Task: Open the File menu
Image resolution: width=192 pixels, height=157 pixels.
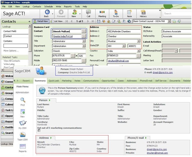Action: 4,6
